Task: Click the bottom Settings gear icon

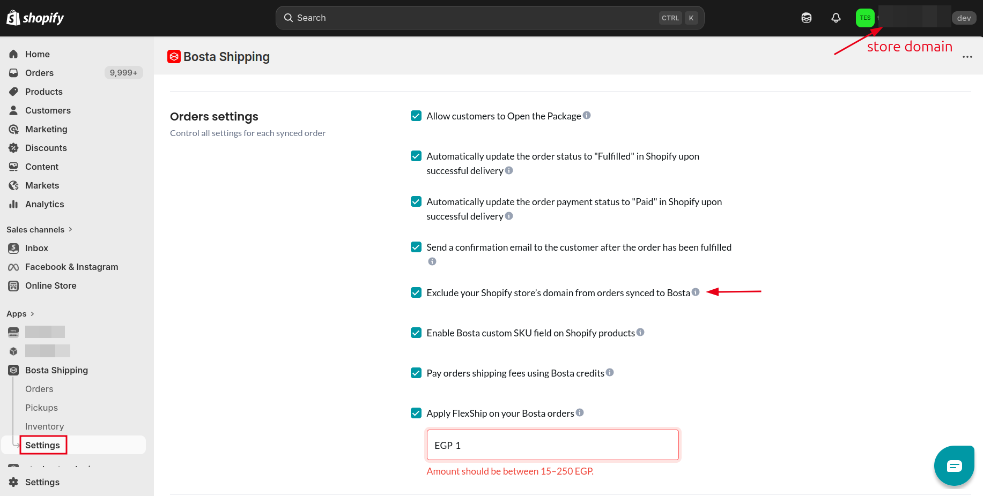Action: [13, 482]
